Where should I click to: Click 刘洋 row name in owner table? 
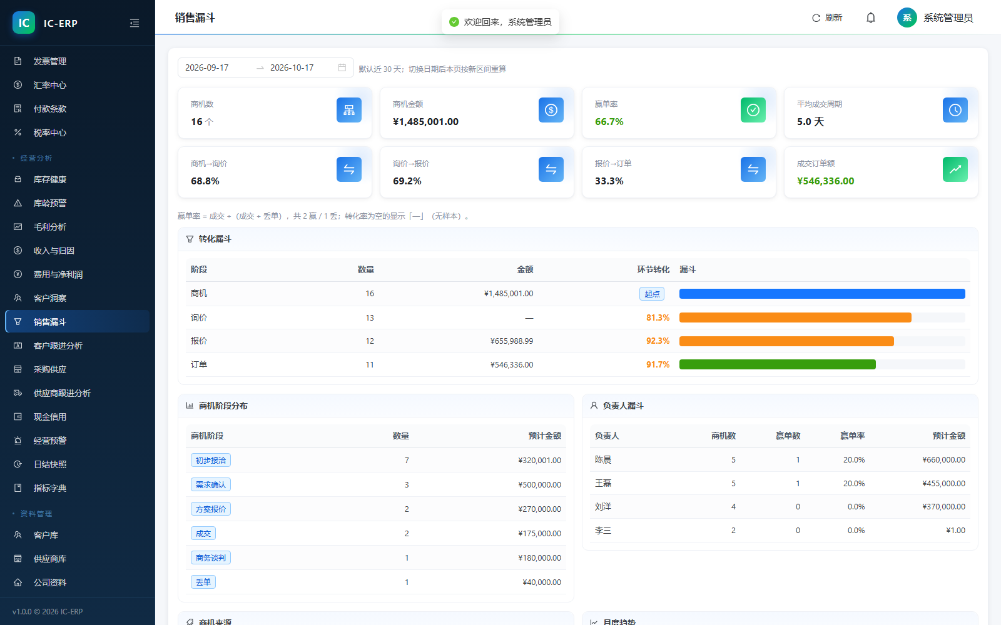[x=603, y=507]
